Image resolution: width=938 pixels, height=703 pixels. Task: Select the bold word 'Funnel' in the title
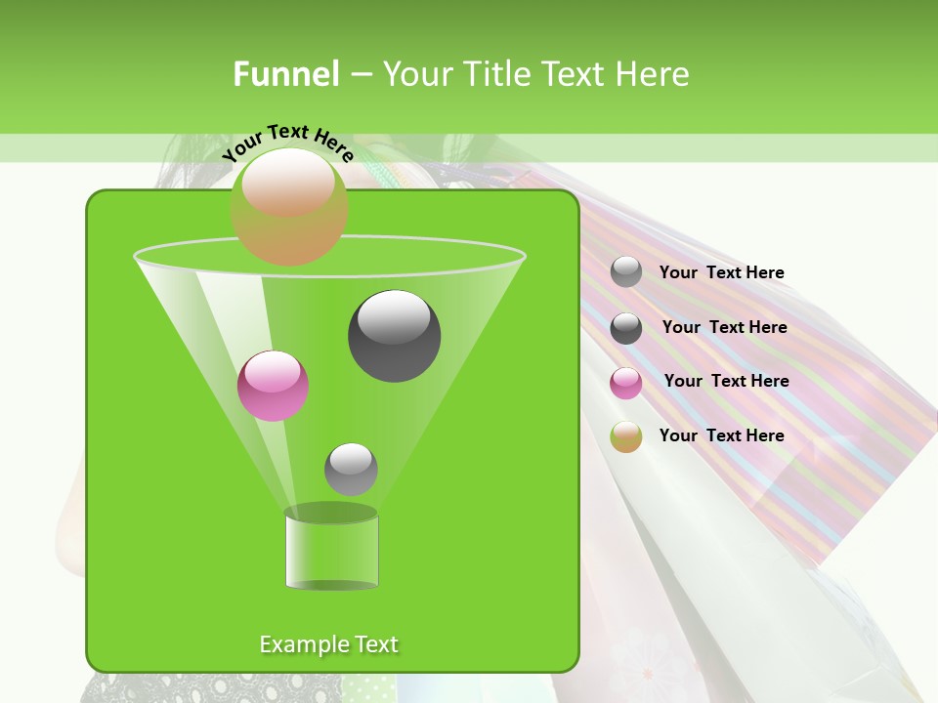pos(285,74)
